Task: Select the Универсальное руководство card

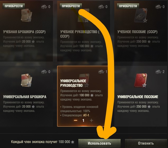Action: 83,96
